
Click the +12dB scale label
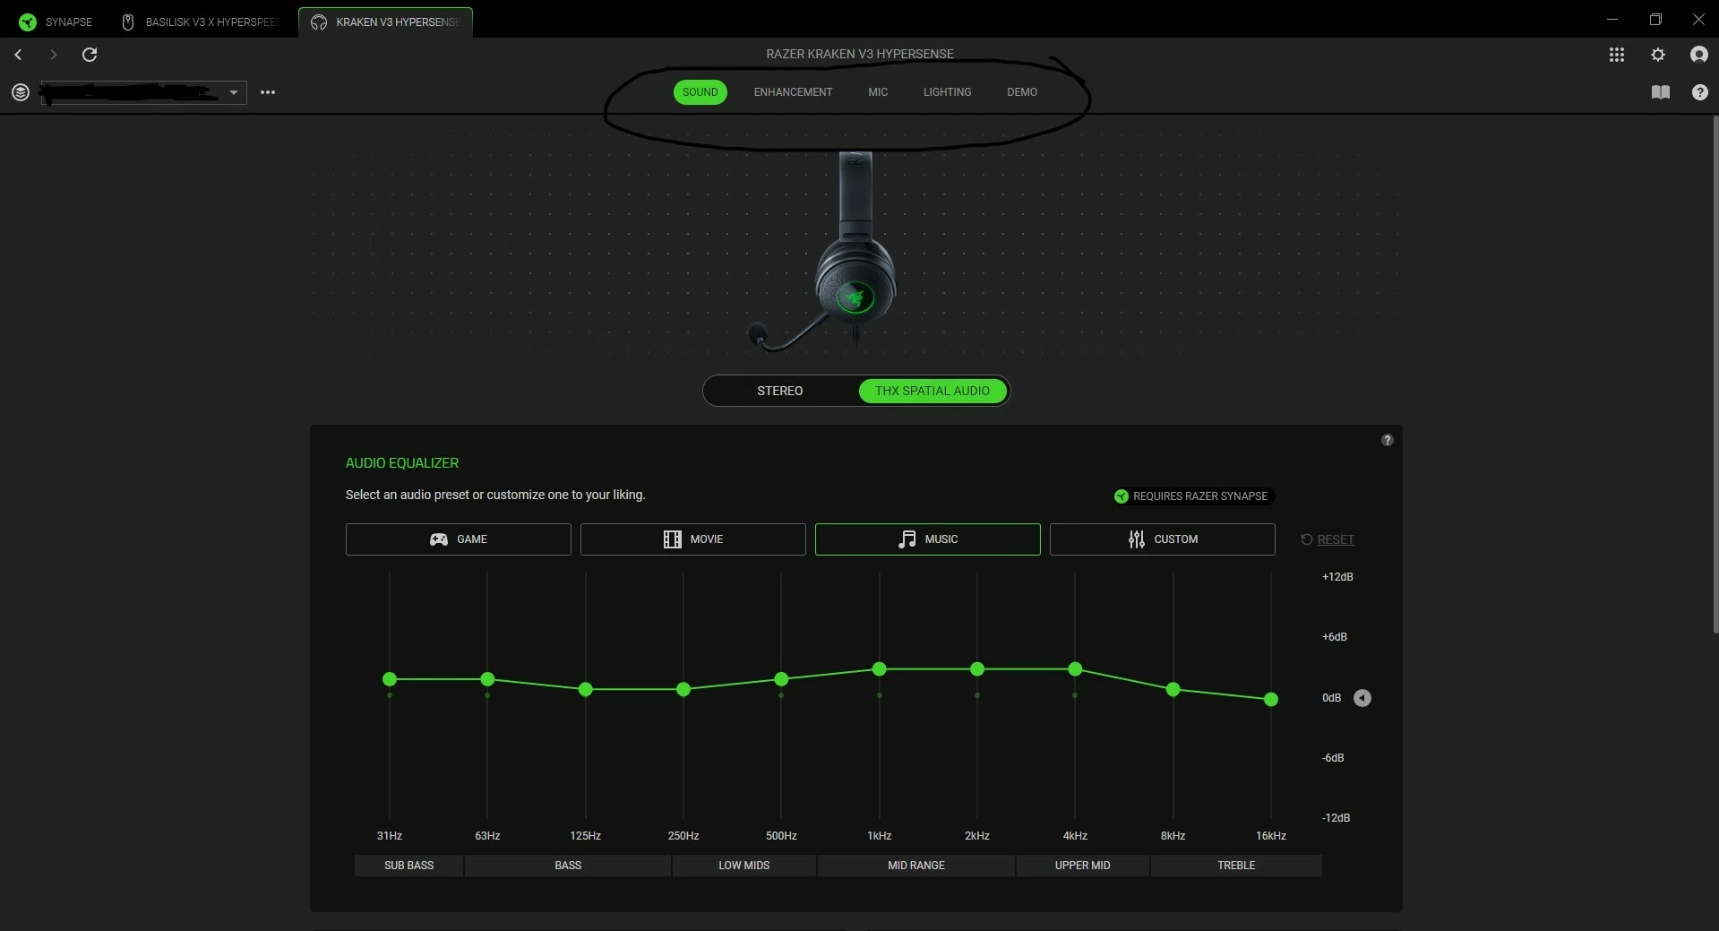(1337, 577)
